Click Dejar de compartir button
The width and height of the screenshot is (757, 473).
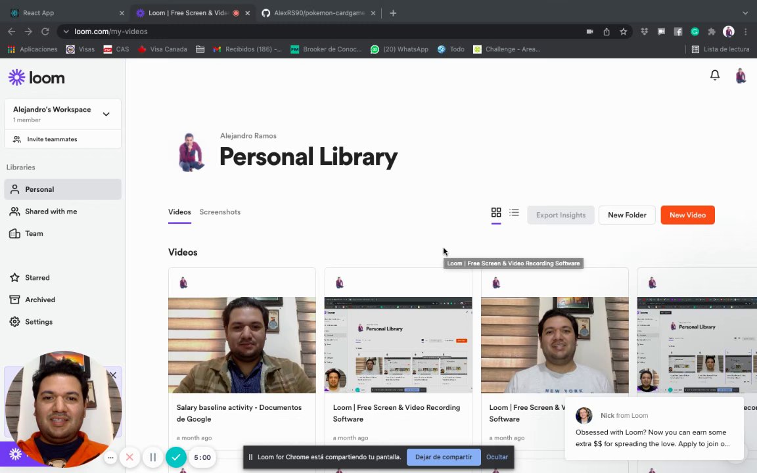443,457
